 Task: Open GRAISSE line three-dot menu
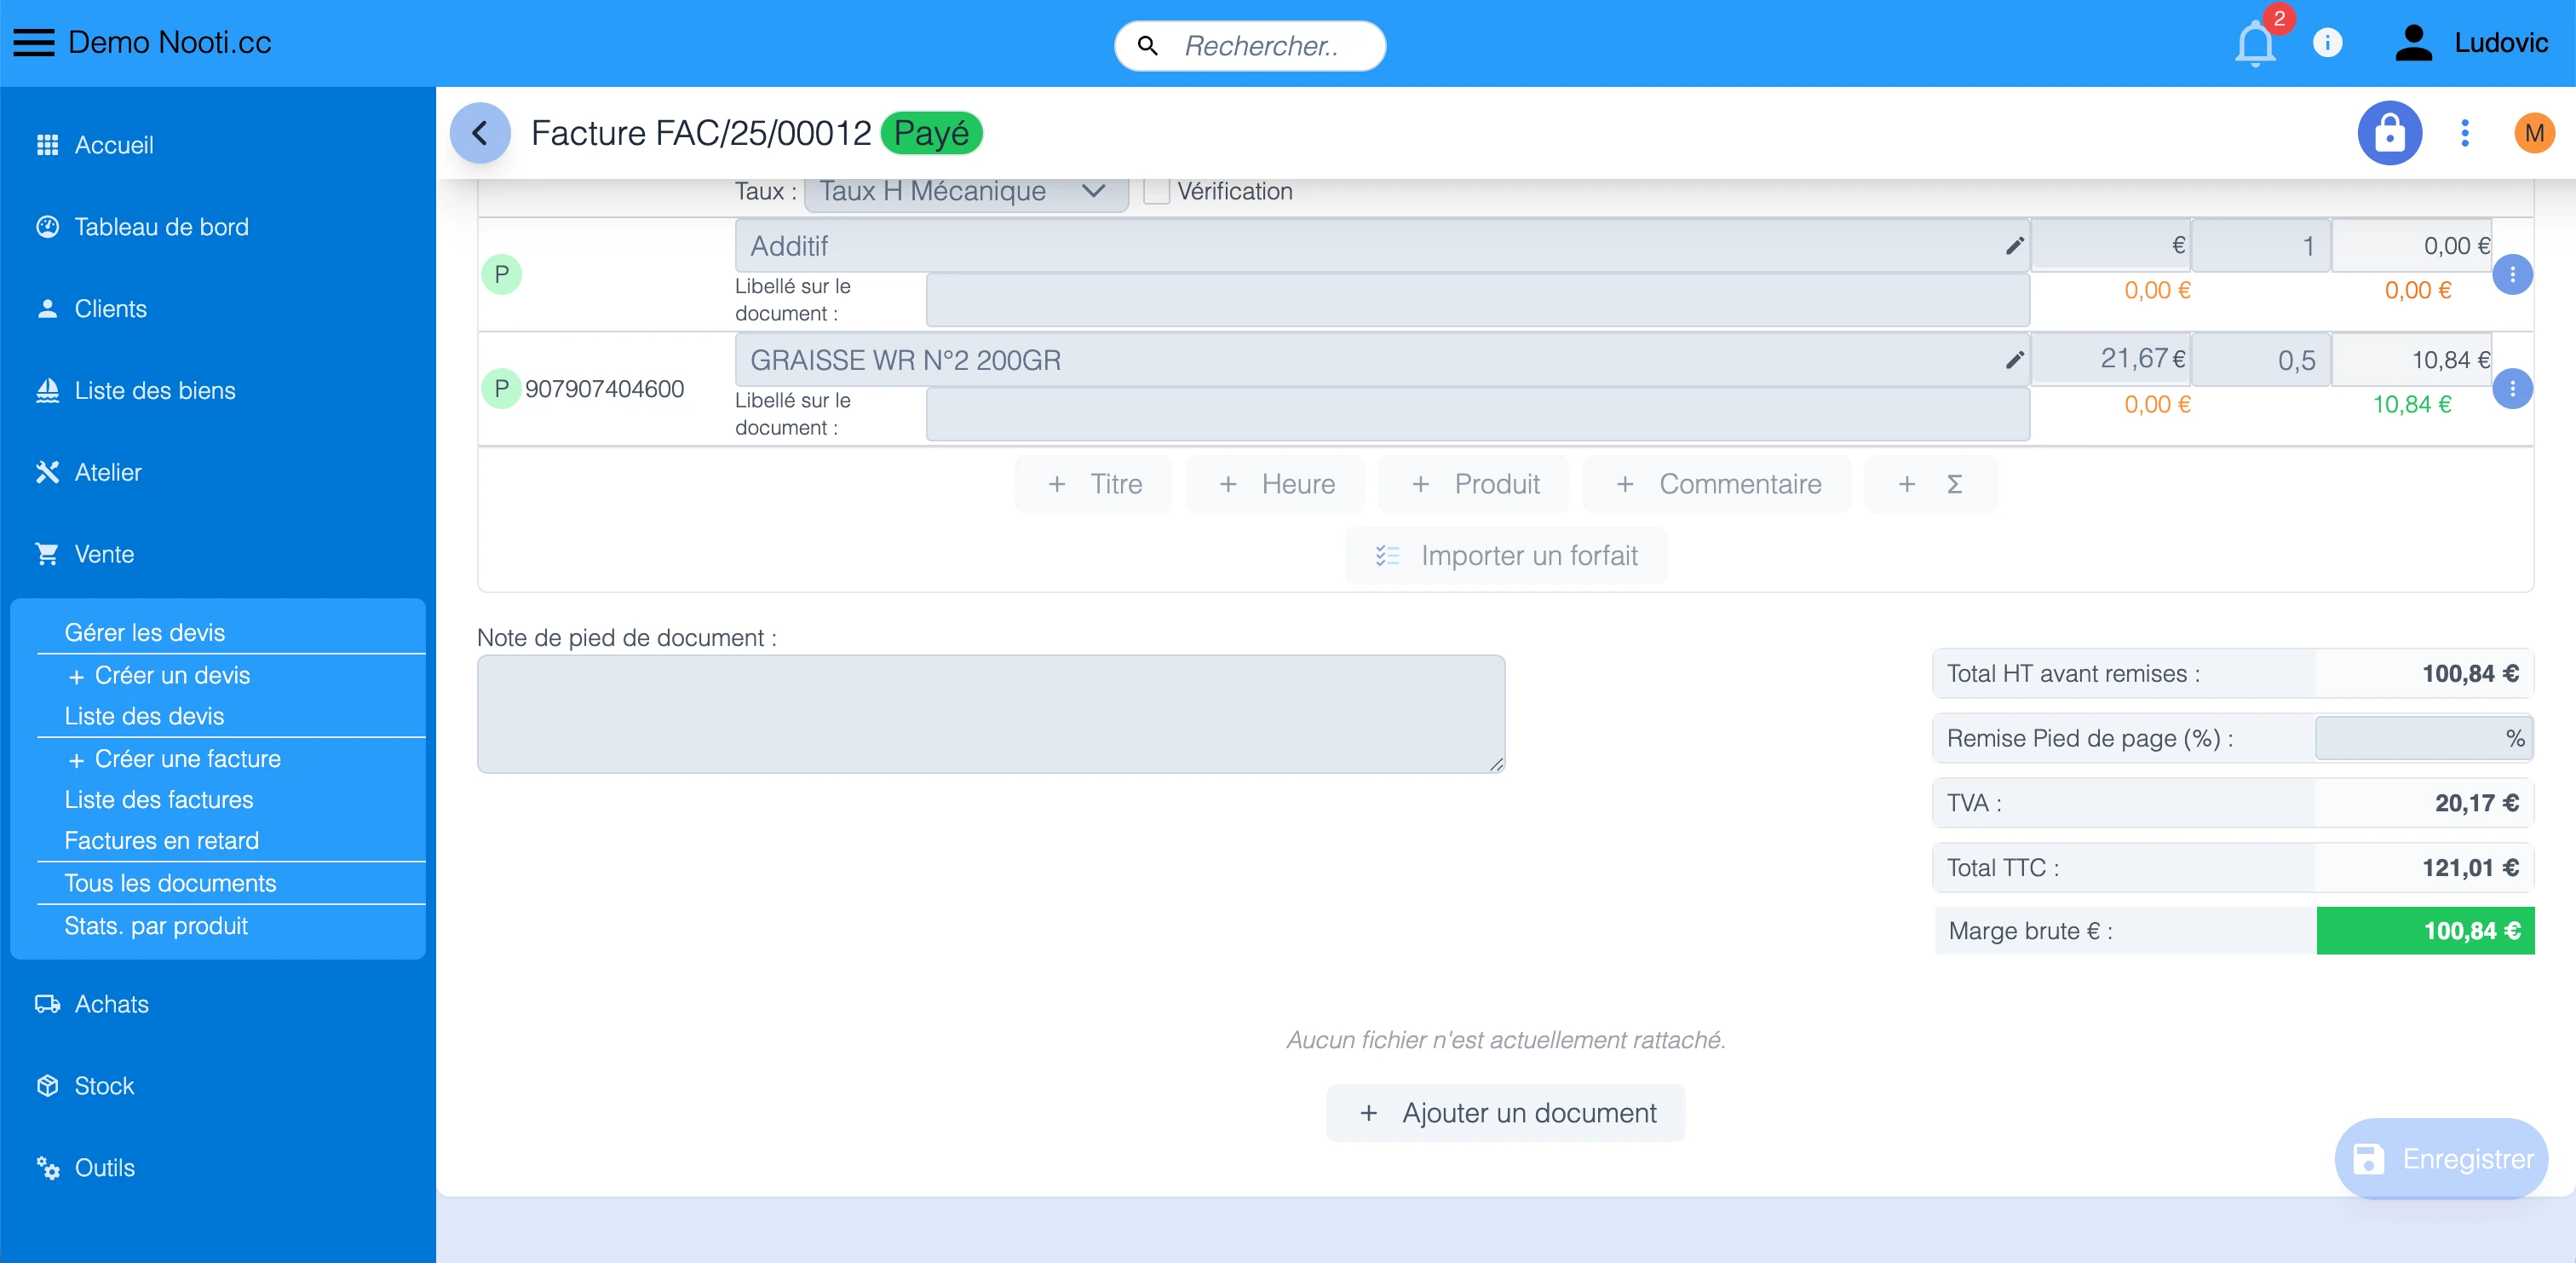pos(2512,389)
